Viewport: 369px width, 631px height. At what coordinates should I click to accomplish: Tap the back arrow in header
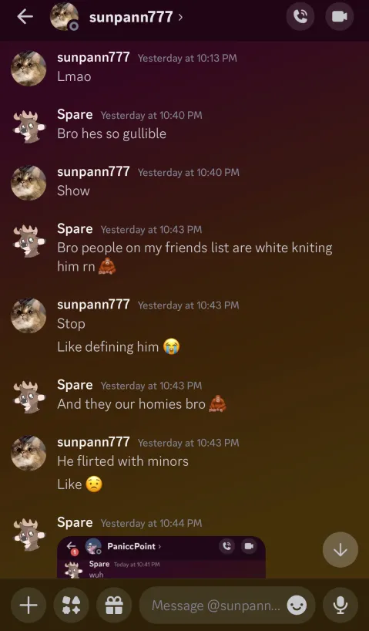25,17
